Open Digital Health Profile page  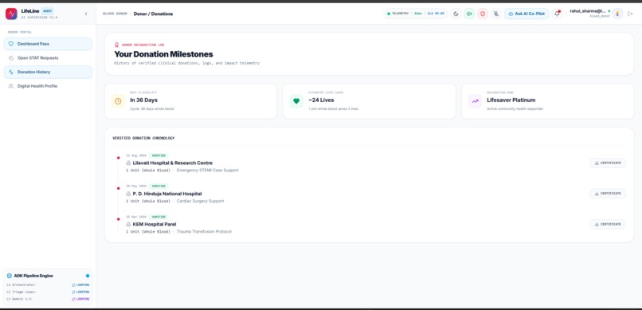coord(48,86)
